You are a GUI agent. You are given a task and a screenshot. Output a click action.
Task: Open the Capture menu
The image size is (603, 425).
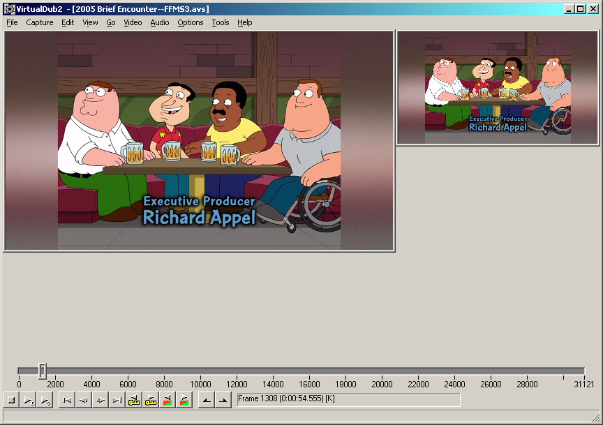click(40, 23)
